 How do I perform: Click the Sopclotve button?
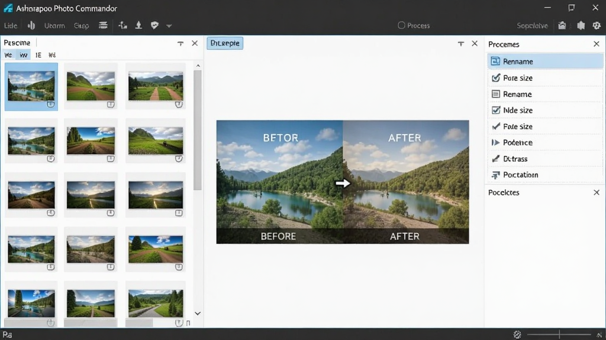click(x=532, y=25)
